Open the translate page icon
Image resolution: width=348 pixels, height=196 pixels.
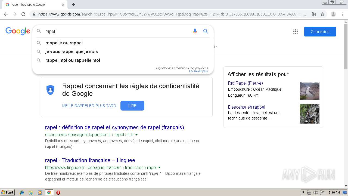(x=314, y=14)
